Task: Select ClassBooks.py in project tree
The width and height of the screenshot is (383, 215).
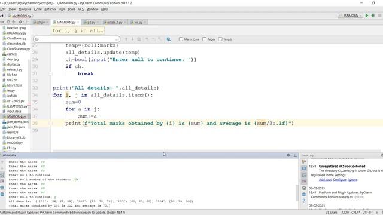Action: pos(14,38)
